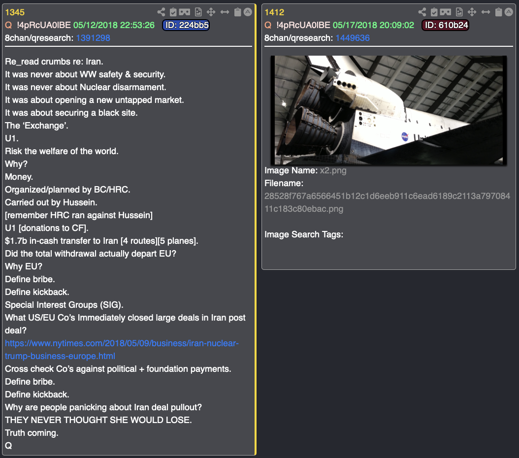The height and width of the screenshot is (458, 519).
Task: Open the 8chan post link 1391298
Action: tap(93, 38)
